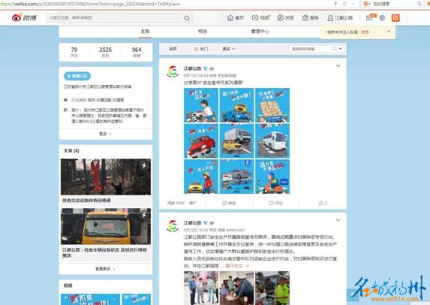The width and height of the screenshot is (430, 305).
Task: Open the second post's first photo thumbnail
Action: point(201,288)
